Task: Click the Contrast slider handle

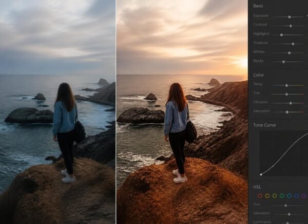Action: [x=291, y=26]
